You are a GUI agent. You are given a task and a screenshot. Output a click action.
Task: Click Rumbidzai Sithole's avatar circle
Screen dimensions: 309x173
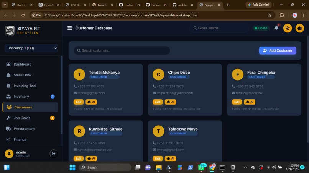(x=79, y=131)
